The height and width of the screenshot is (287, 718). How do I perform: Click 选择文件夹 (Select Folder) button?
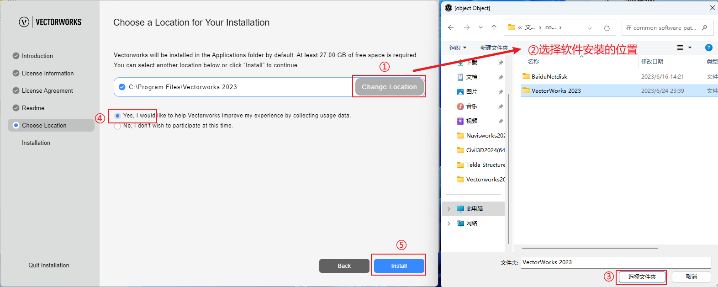click(642, 277)
